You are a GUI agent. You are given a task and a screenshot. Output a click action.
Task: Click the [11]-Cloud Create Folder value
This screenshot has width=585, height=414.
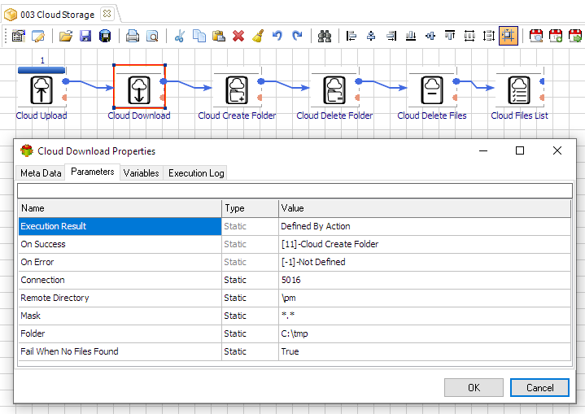(x=330, y=244)
